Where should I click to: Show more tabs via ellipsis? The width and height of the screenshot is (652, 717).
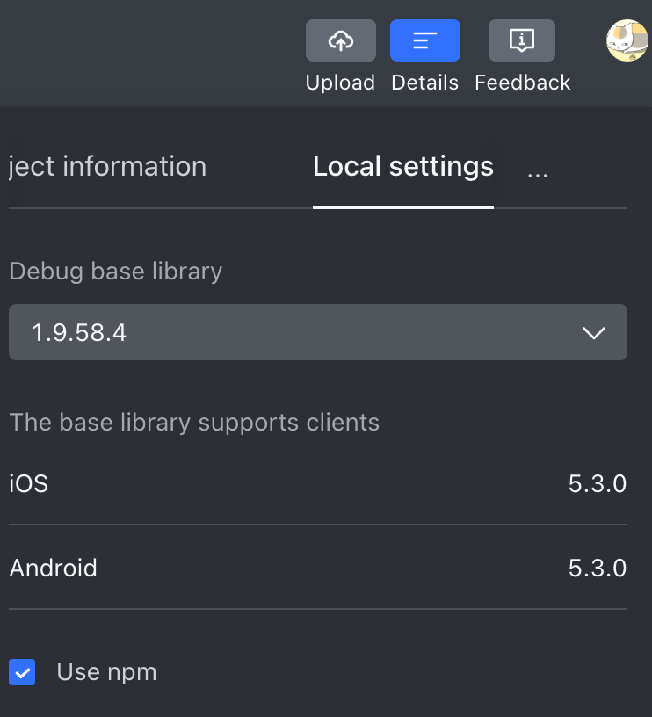[x=537, y=175]
